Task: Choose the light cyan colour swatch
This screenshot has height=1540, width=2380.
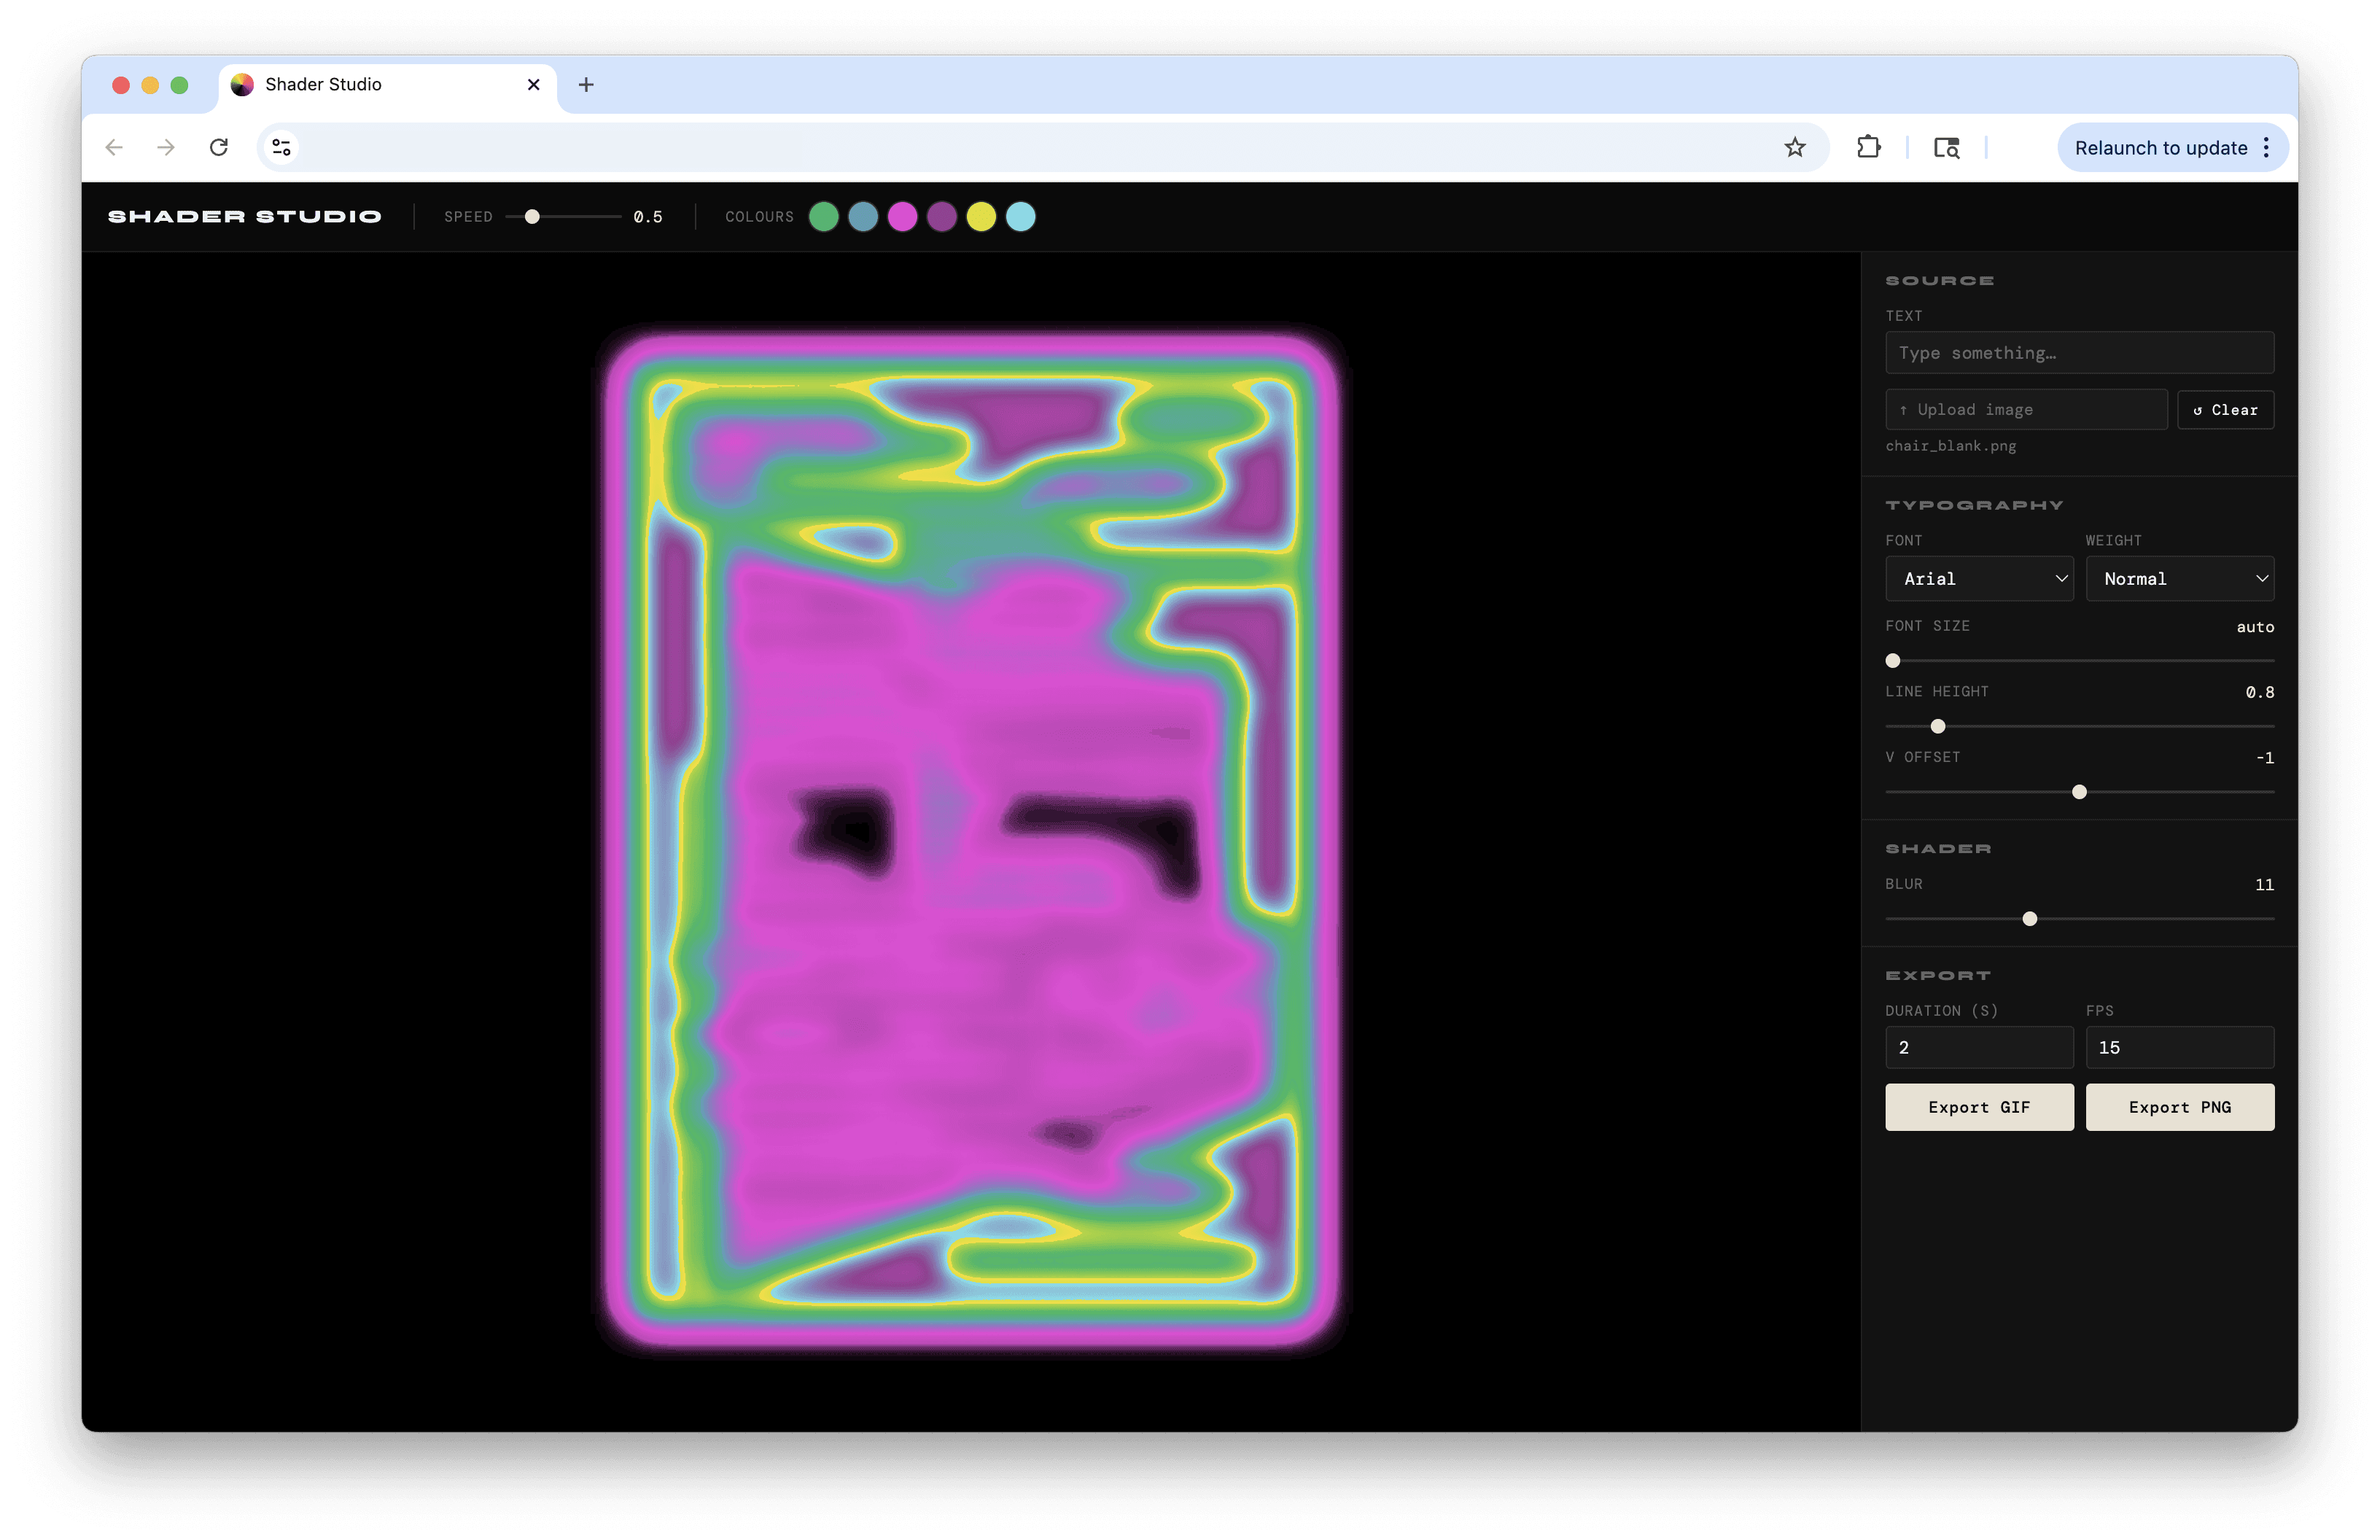Action: pos(1020,217)
